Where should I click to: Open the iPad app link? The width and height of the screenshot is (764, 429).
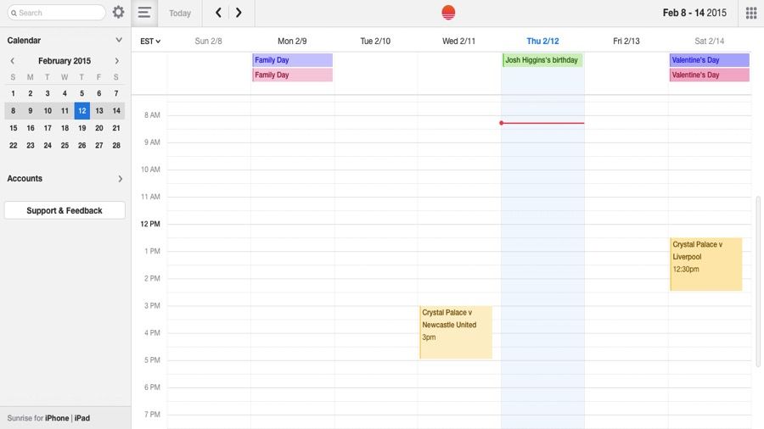(82, 418)
